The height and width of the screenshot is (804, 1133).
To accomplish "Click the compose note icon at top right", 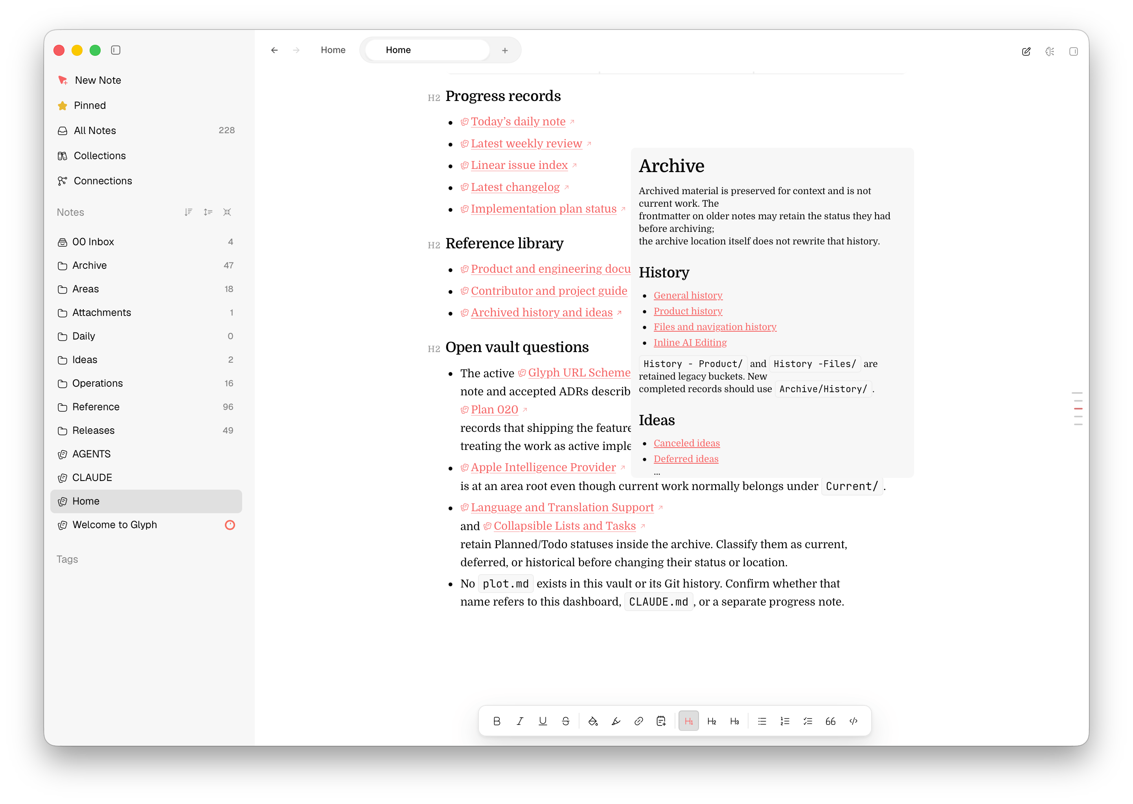I will [1026, 51].
